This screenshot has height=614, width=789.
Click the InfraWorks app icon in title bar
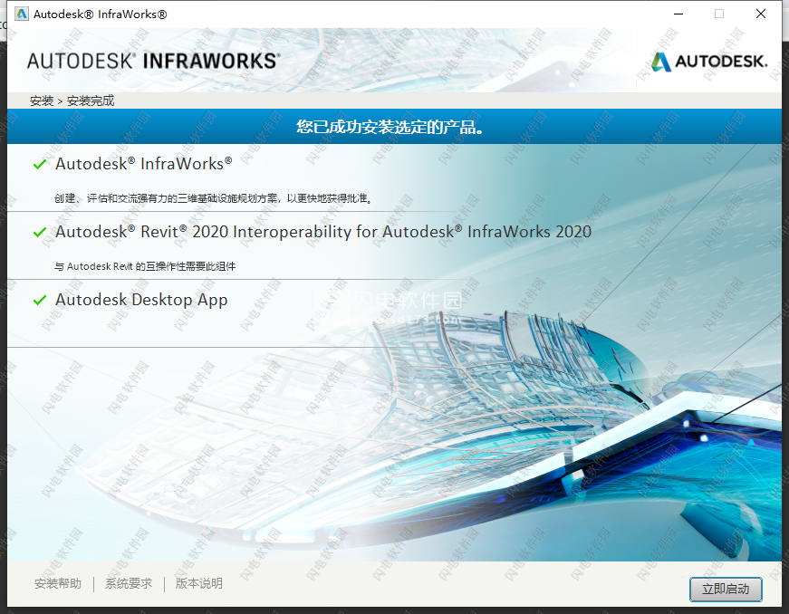point(22,14)
